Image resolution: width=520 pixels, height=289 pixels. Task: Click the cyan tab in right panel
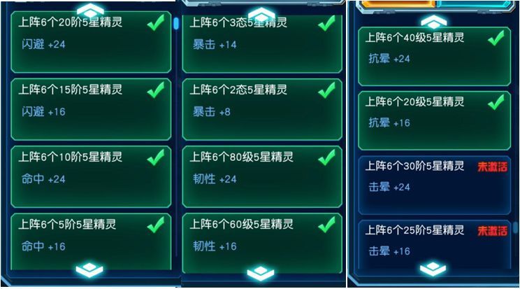coord(474,3)
